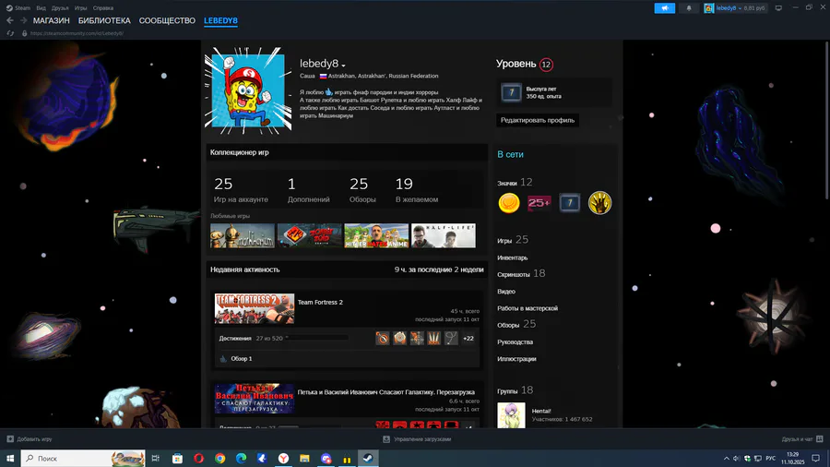Open the Обзор 1 review link
The height and width of the screenshot is (467, 830).
[241, 358]
